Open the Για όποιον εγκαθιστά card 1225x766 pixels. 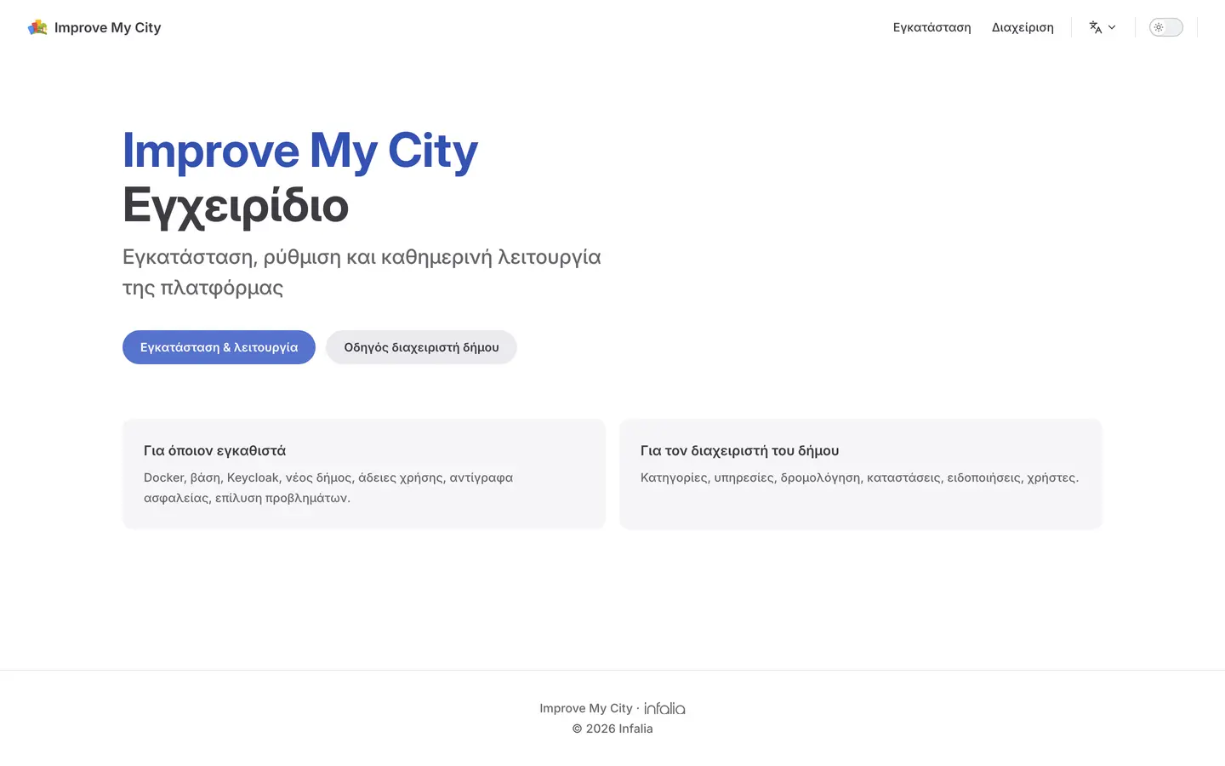click(364, 474)
